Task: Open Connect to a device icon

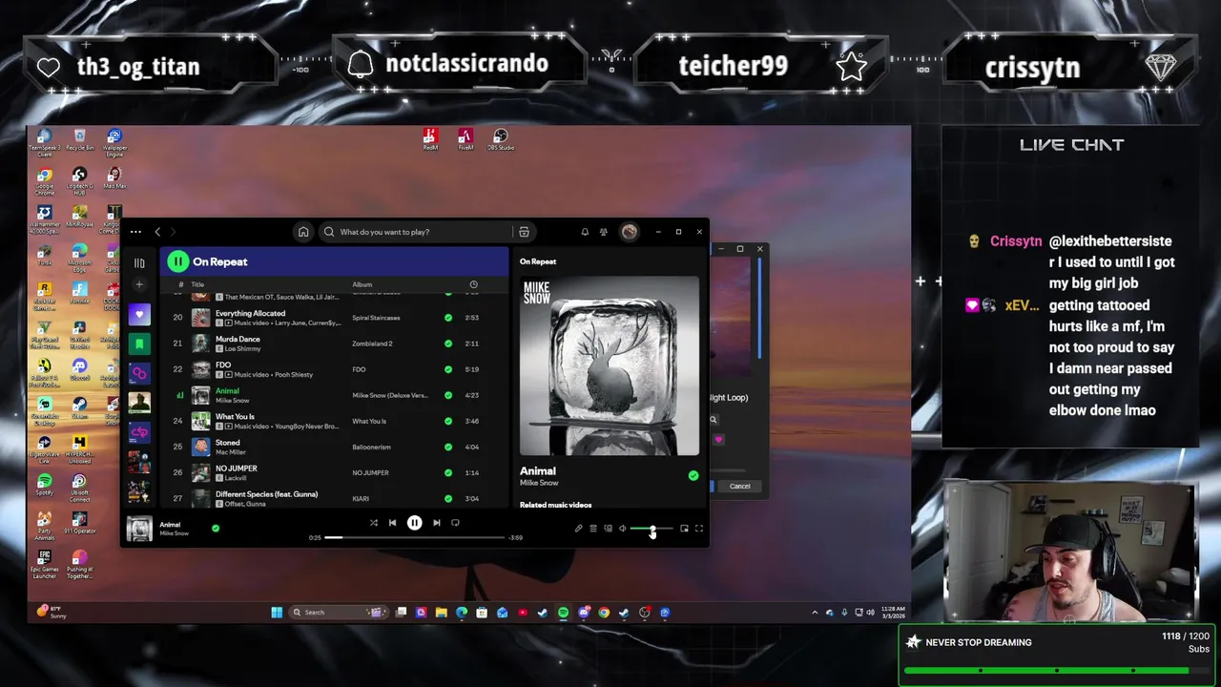Action: 608,529
